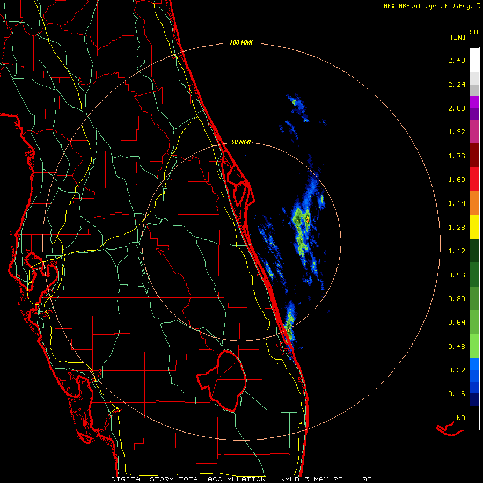Click the 0.64 legend value
483x483 pixels.
457,323
